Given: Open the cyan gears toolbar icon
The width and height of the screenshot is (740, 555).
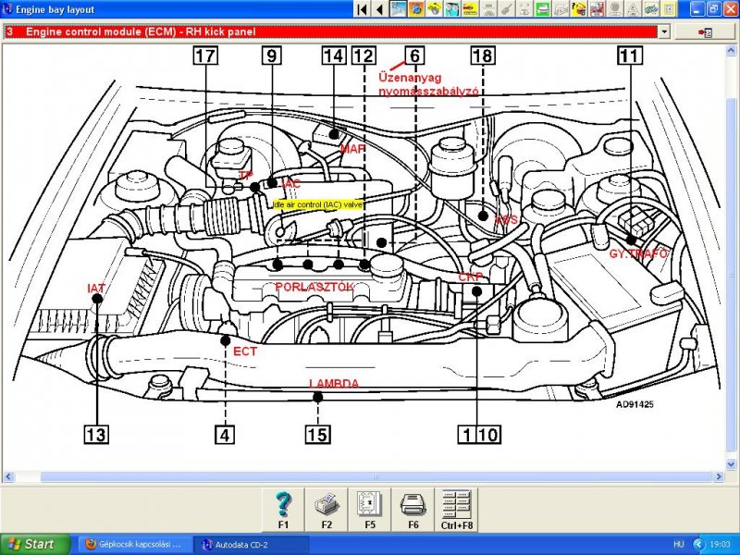Looking at the screenshot, I should tap(452, 9).
